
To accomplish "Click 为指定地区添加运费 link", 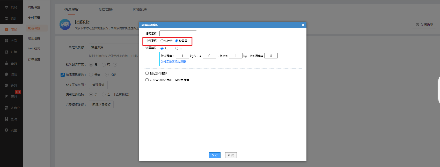I will pyautogui.click(x=173, y=62).
